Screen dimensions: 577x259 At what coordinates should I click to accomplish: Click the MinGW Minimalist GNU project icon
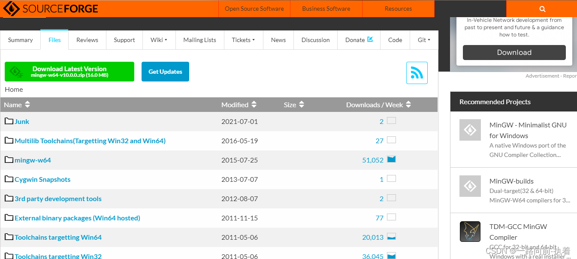470,130
